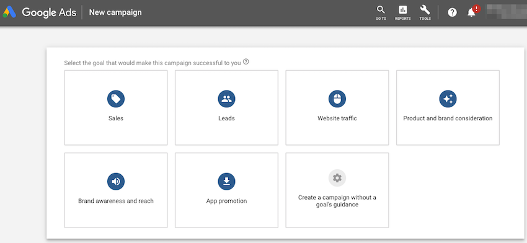
Task: Click the Product and brand consideration sparkle icon
Action: [448, 99]
